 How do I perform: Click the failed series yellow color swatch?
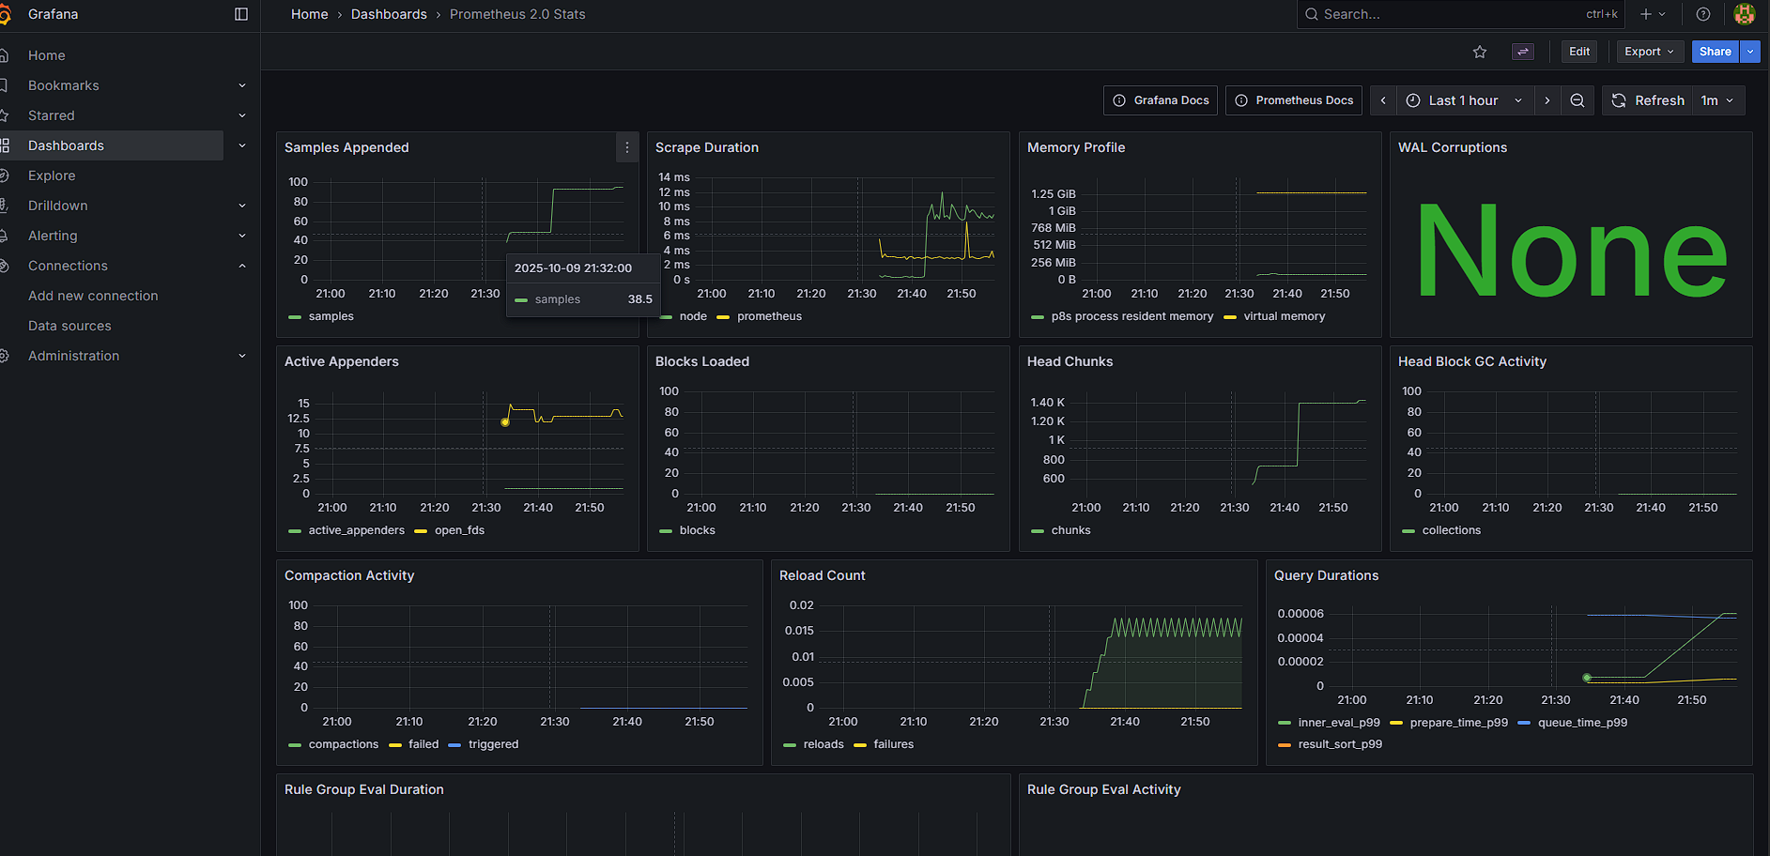[x=395, y=745]
